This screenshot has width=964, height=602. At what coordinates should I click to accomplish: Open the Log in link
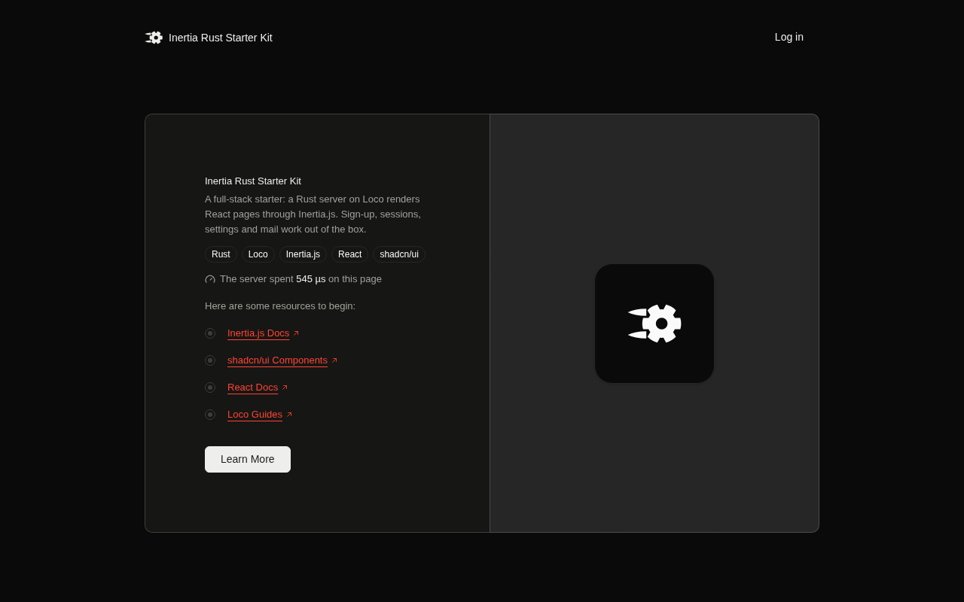tap(789, 37)
